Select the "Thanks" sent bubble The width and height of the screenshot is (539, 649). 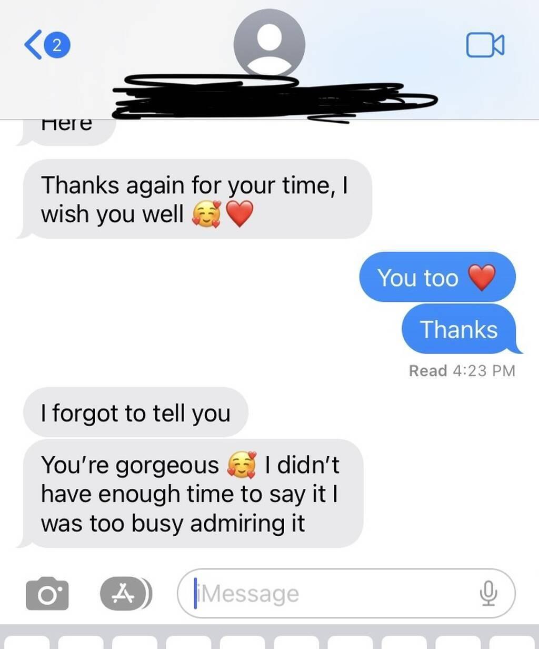click(x=459, y=329)
